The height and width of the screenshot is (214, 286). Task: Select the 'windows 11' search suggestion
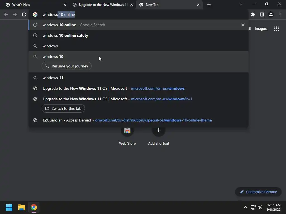coord(139,78)
